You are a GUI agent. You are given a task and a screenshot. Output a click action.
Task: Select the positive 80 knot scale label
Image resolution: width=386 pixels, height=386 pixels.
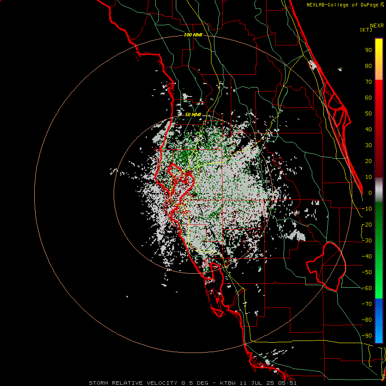(x=368, y=66)
